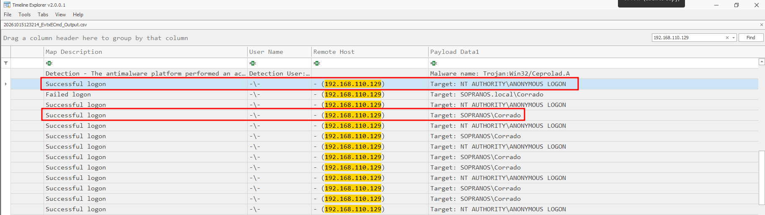Sort by the Payload Data1 column header
765x215 pixels.
(x=593, y=52)
